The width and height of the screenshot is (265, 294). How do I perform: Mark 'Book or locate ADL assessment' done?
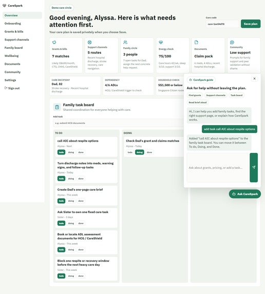(x=81, y=249)
